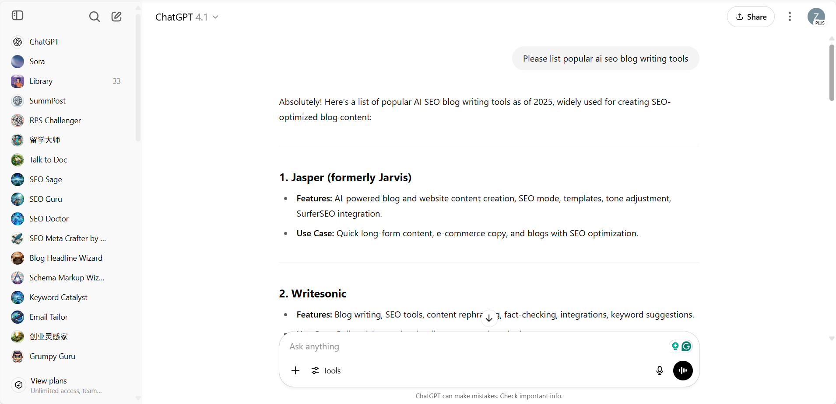Open the ChatGPT 4.1 model selector dropdown
836x404 pixels.
[x=187, y=17]
